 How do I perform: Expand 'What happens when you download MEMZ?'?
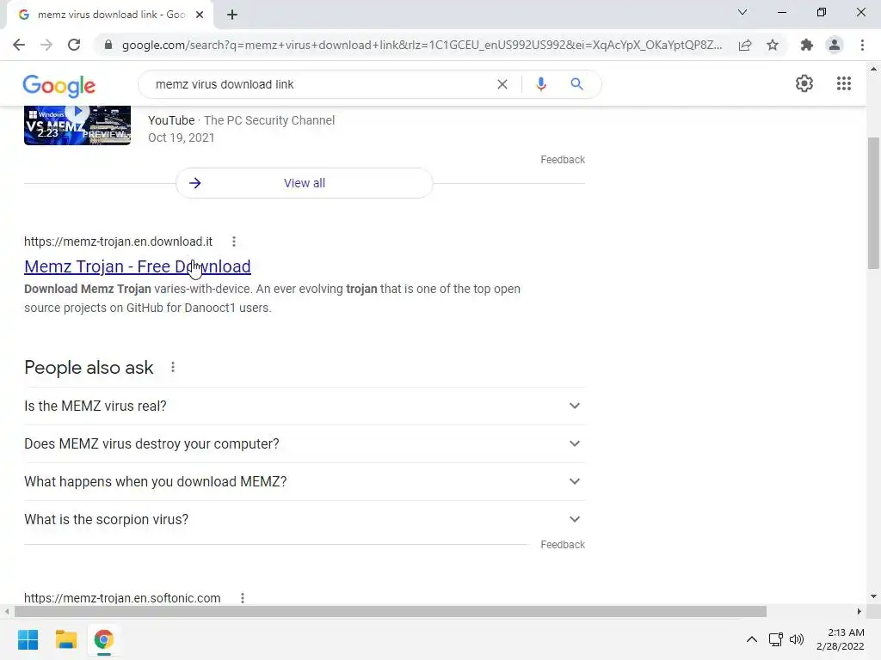[305, 481]
